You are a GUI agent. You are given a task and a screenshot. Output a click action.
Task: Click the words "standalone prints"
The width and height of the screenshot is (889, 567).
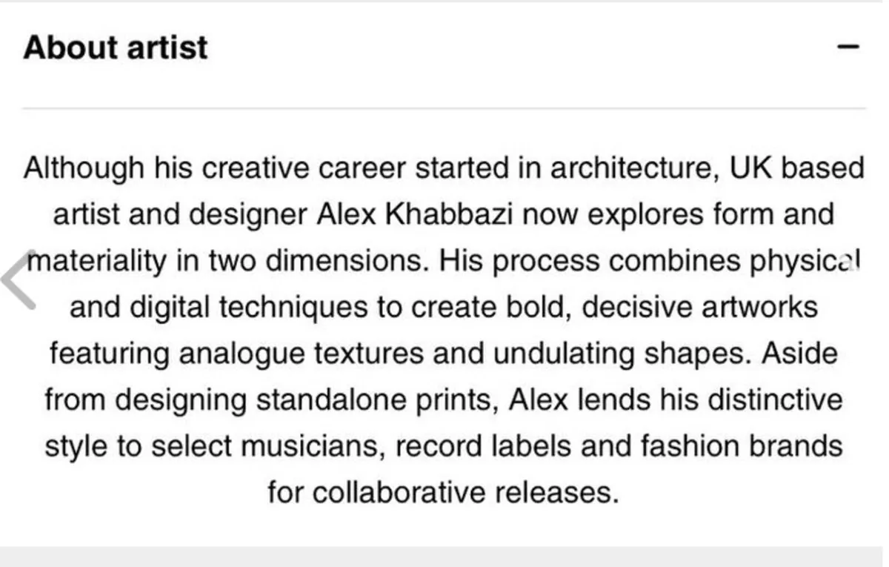pyautogui.click(x=378, y=400)
